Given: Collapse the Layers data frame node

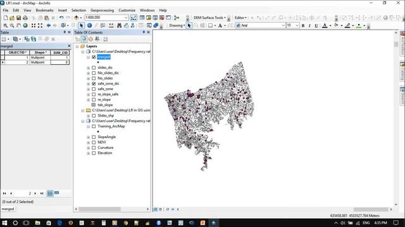Looking at the screenshot, I should pos(77,46).
